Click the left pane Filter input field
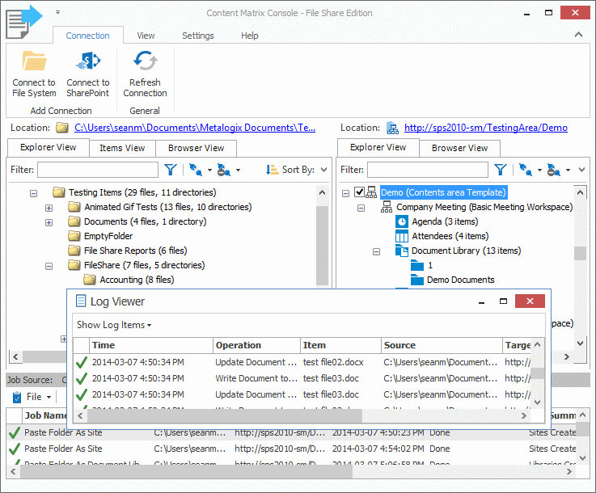The image size is (596, 493). pyautogui.click(x=98, y=170)
